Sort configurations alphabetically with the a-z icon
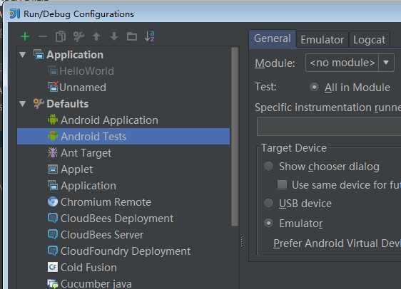The width and height of the screenshot is (401, 289). pos(150,36)
